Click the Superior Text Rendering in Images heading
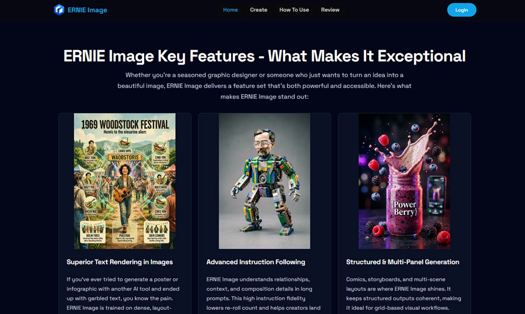The image size is (525, 314). coord(119,262)
